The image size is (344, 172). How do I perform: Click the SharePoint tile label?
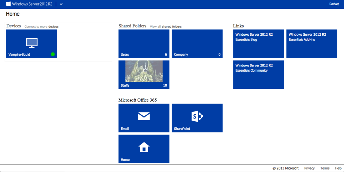[x=182, y=129]
